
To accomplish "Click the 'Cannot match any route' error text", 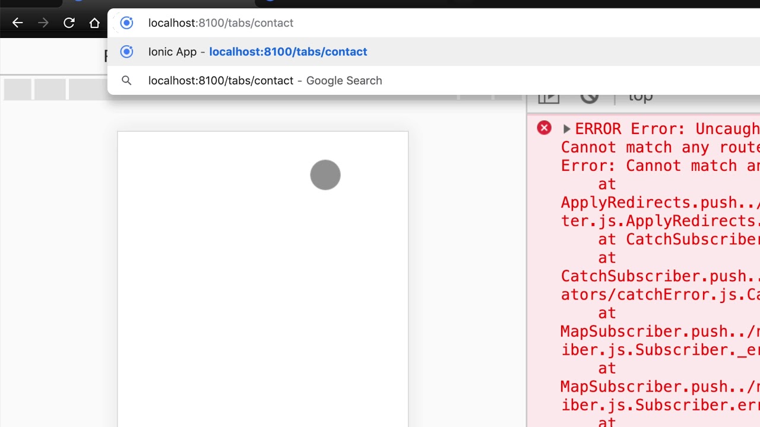I will 660,147.
